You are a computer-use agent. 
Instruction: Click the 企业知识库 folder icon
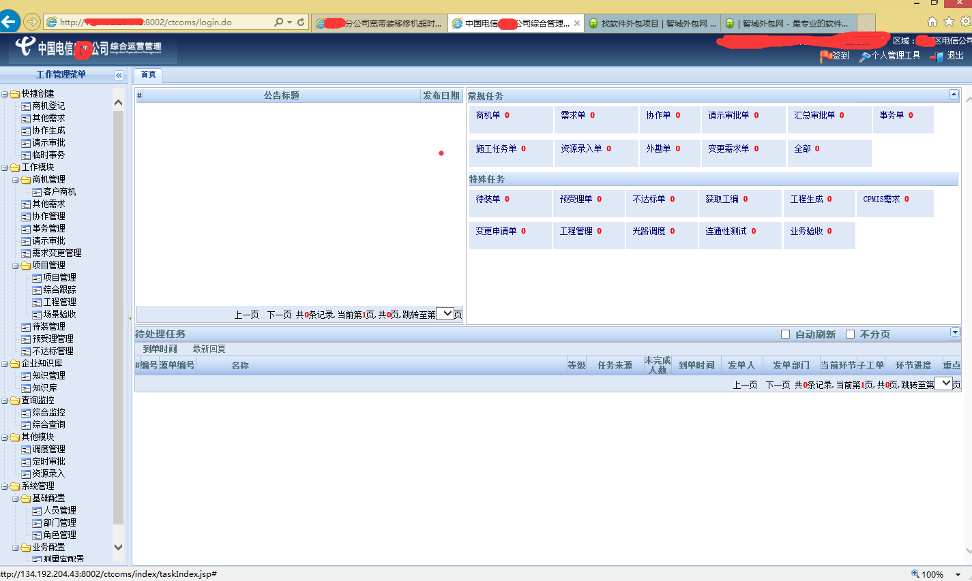[15, 364]
